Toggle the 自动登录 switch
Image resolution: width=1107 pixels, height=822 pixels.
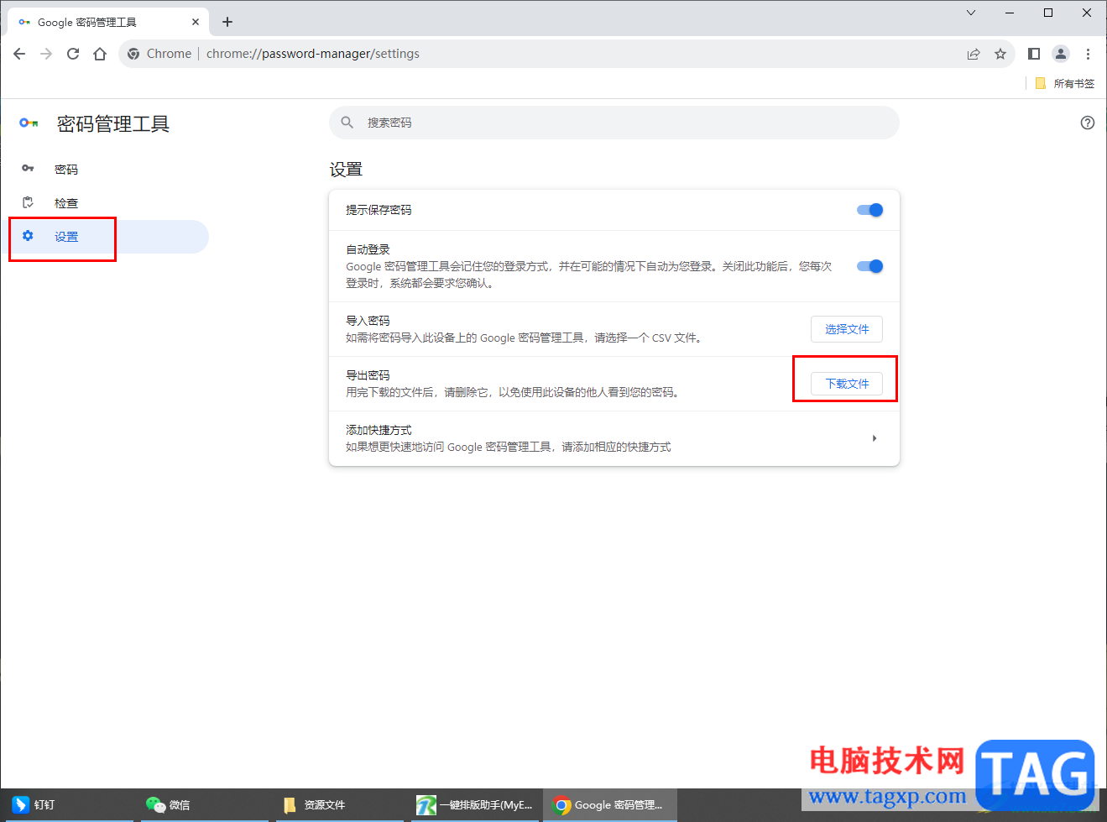869,266
